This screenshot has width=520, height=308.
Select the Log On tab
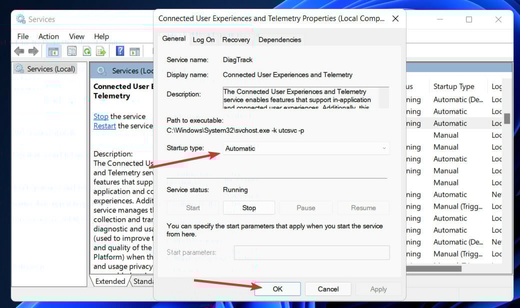point(203,39)
